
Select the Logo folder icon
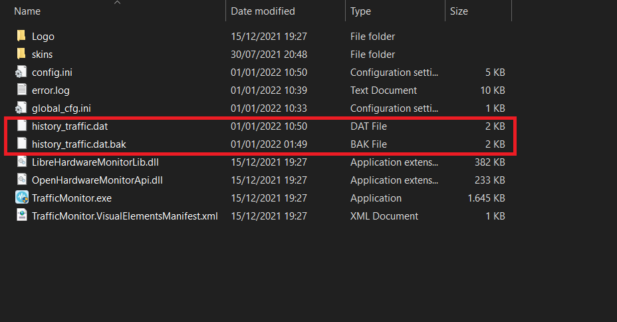pyautogui.click(x=22, y=36)
